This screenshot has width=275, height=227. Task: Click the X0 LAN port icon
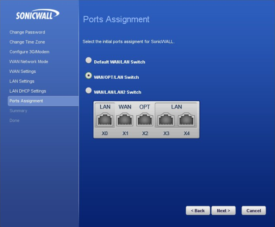coord(105,120)
